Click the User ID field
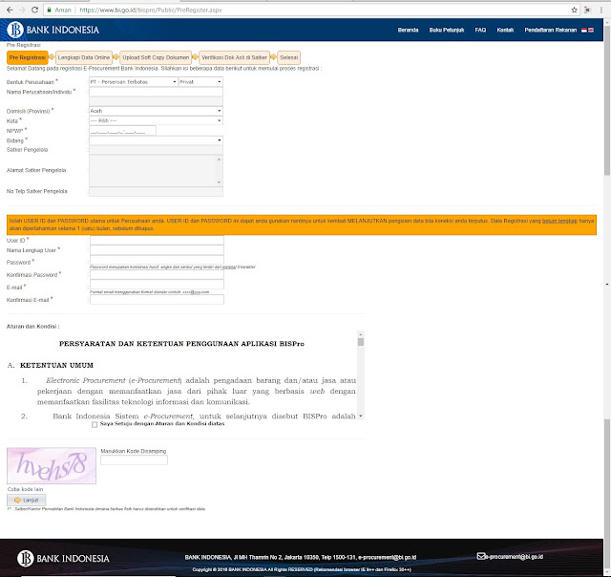This screenshot has width=611, height=577. [157, 240]
